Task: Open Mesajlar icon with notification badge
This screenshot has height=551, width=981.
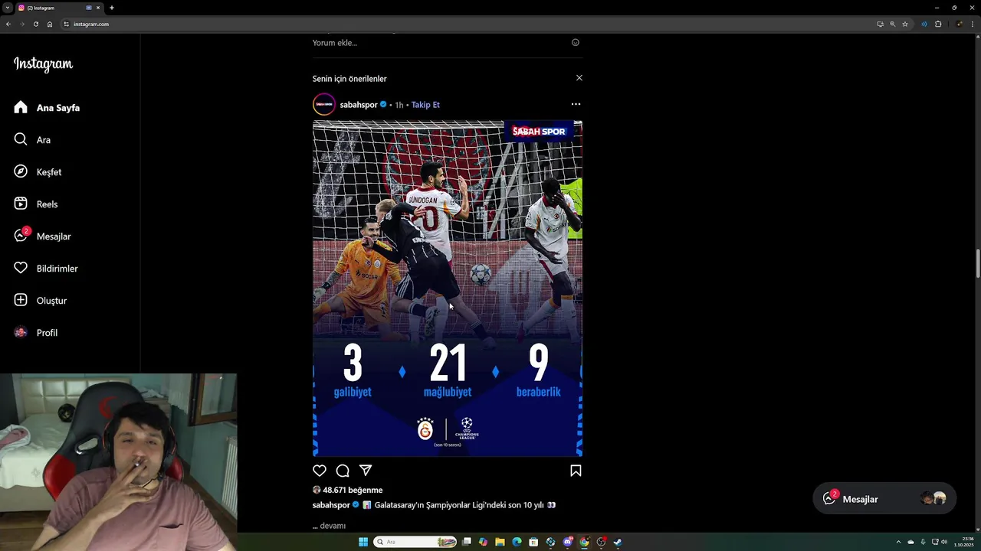Action: pos(21,236)
